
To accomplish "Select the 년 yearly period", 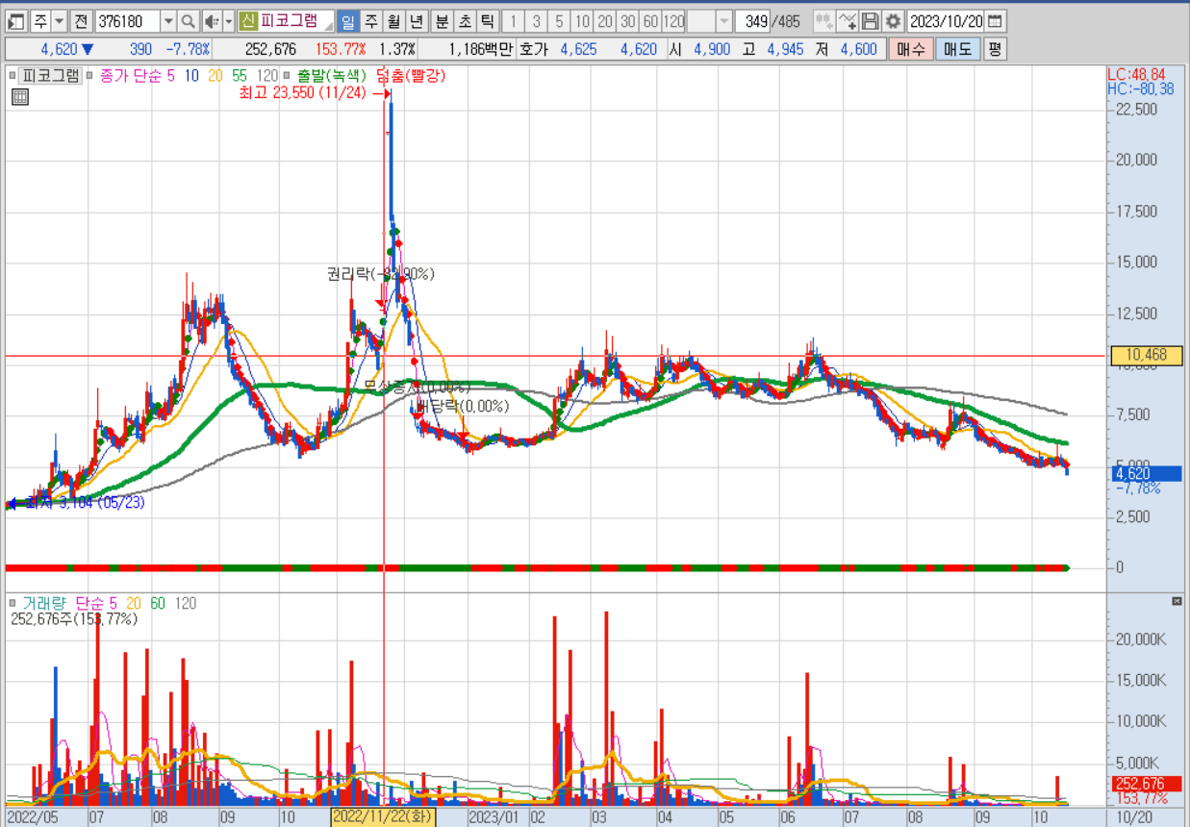I will click(x=417, y=21).
